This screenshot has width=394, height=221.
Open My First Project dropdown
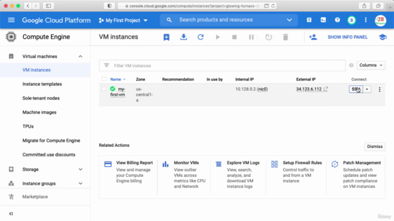pos(123,20)
